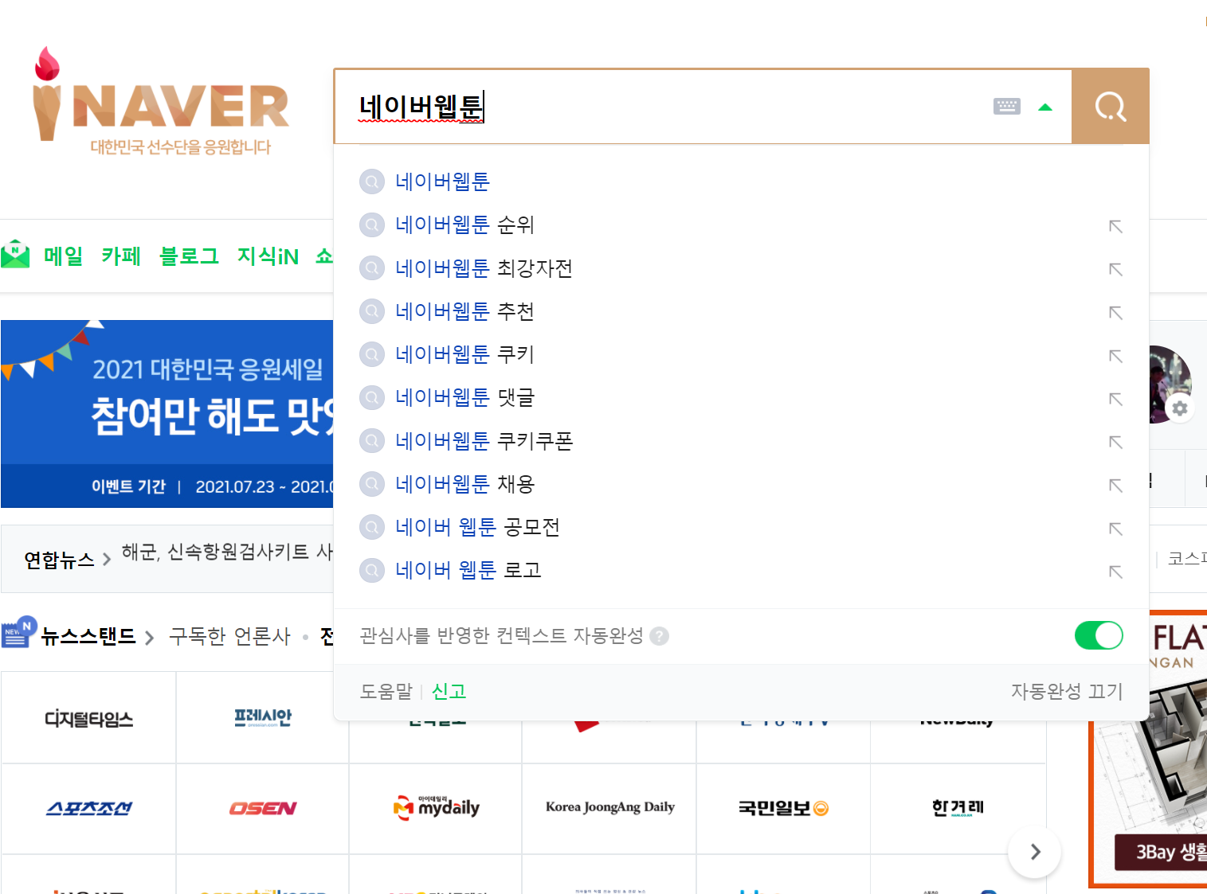1207x894 pixels.
Task: Click the next-page arrow in the newsstand
Action: pos(1034,852)
